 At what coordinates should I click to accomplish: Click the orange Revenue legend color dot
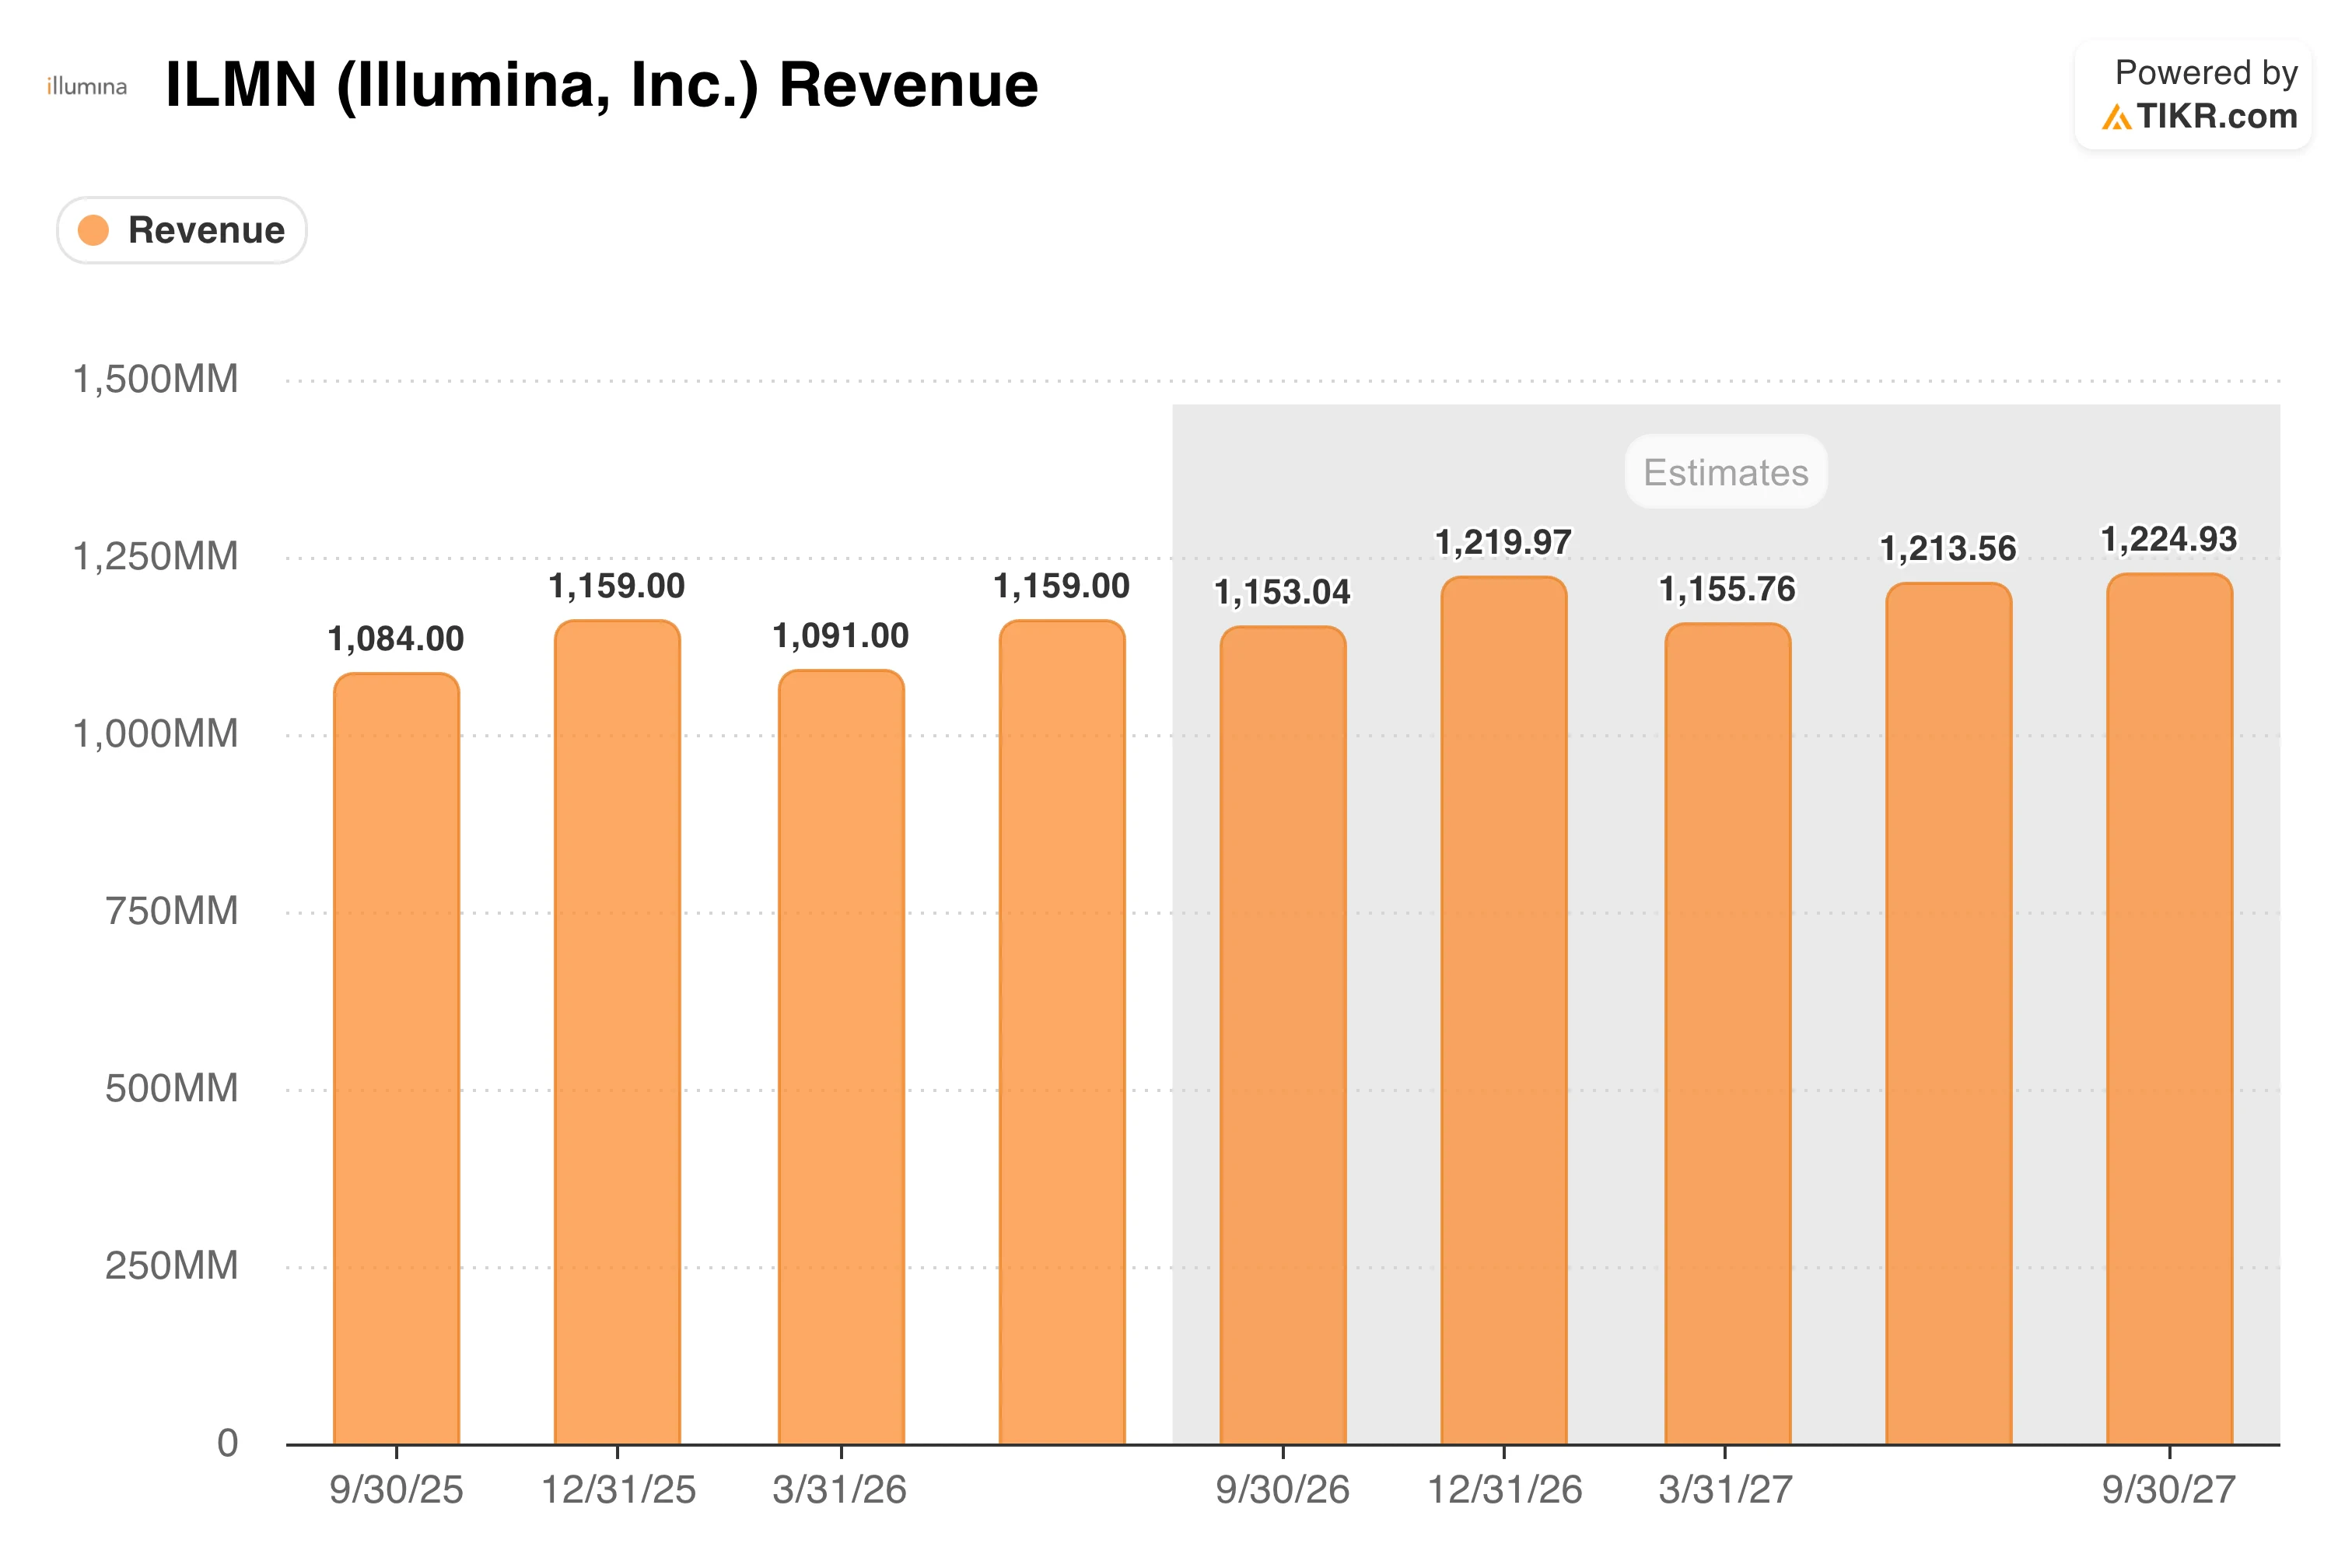[x=93, y=230]
